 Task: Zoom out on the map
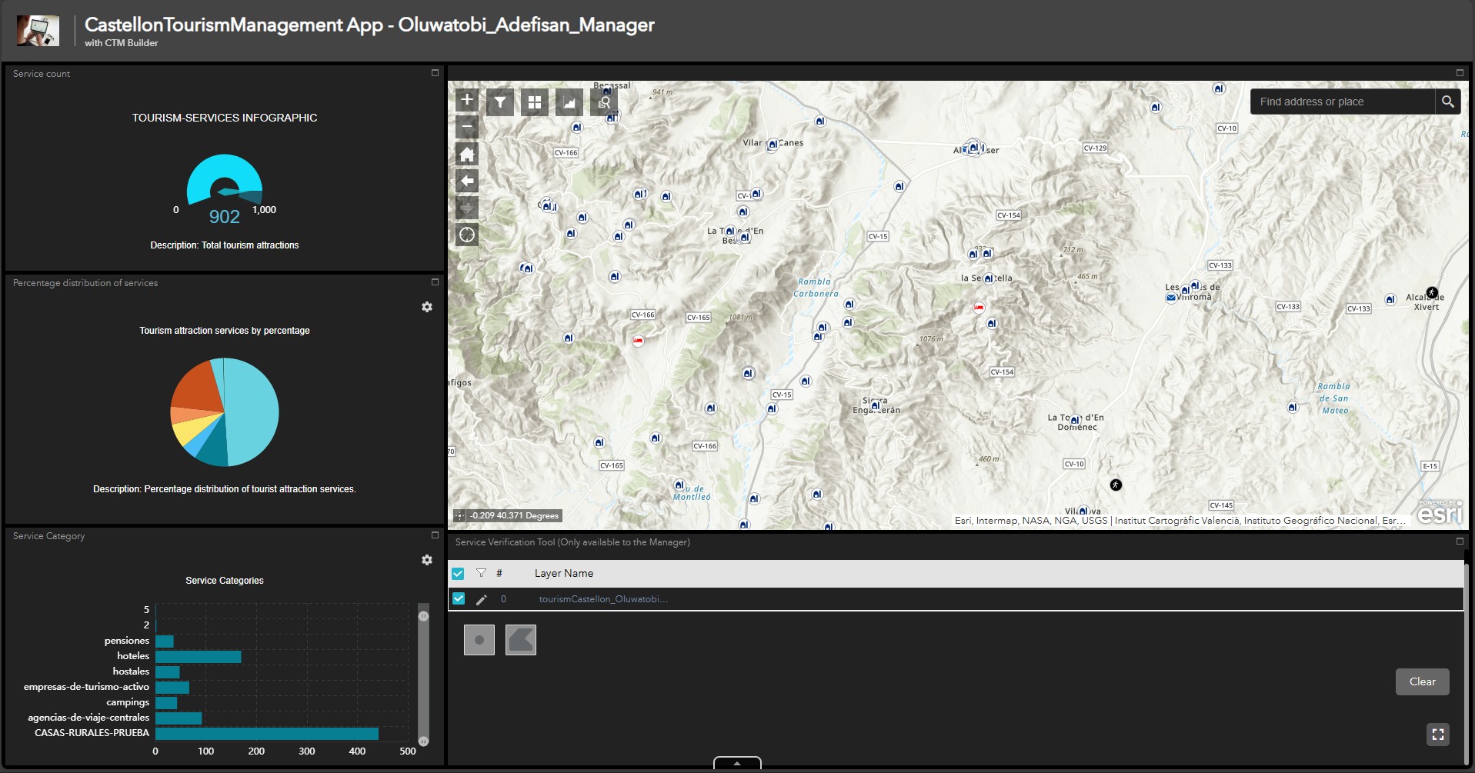(x=467, y=126)
